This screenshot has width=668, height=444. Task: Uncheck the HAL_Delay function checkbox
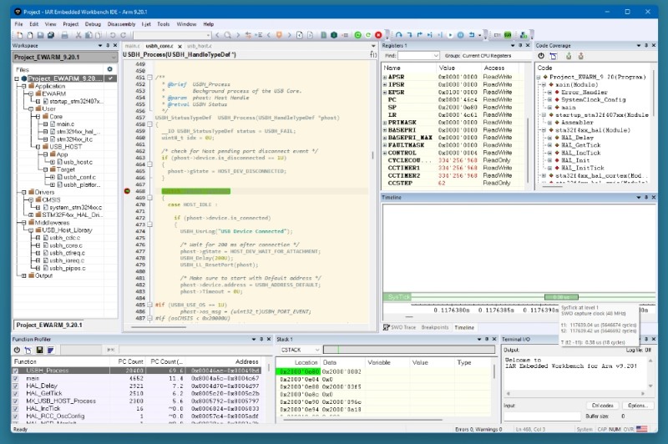click(17, 386)
